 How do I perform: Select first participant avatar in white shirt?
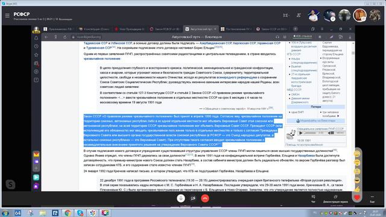point(314,16)
